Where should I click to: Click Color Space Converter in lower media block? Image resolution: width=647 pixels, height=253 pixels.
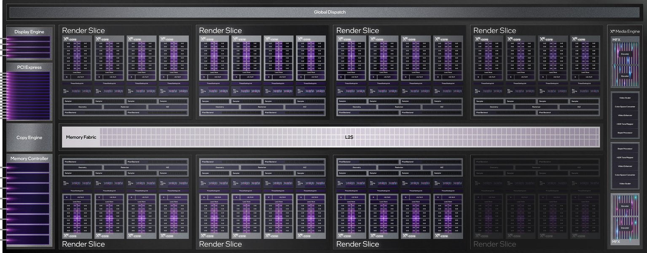click(625, 175)
